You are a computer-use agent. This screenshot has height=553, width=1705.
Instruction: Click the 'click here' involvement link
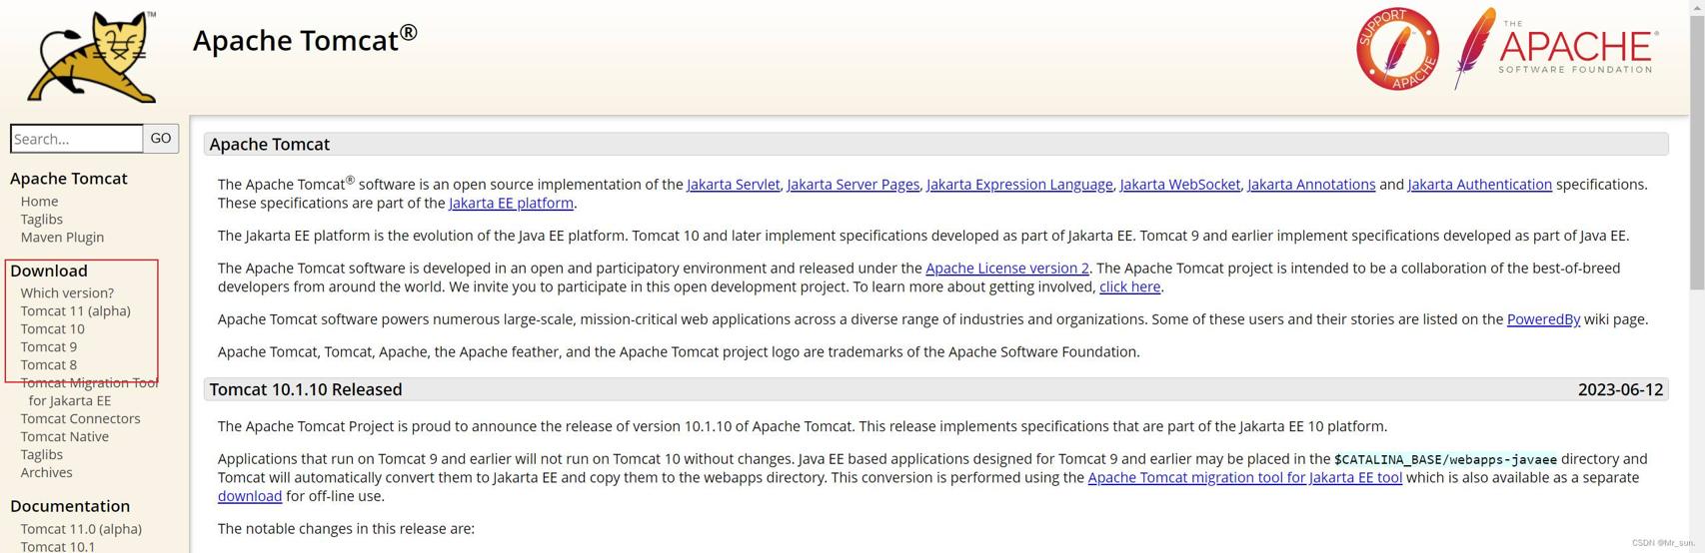click(x=1129, y=287)
